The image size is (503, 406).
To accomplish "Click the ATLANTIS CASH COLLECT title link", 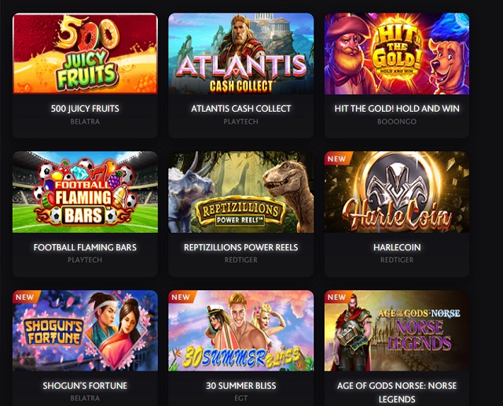I will pyautogui.click(x=241, y=109).
